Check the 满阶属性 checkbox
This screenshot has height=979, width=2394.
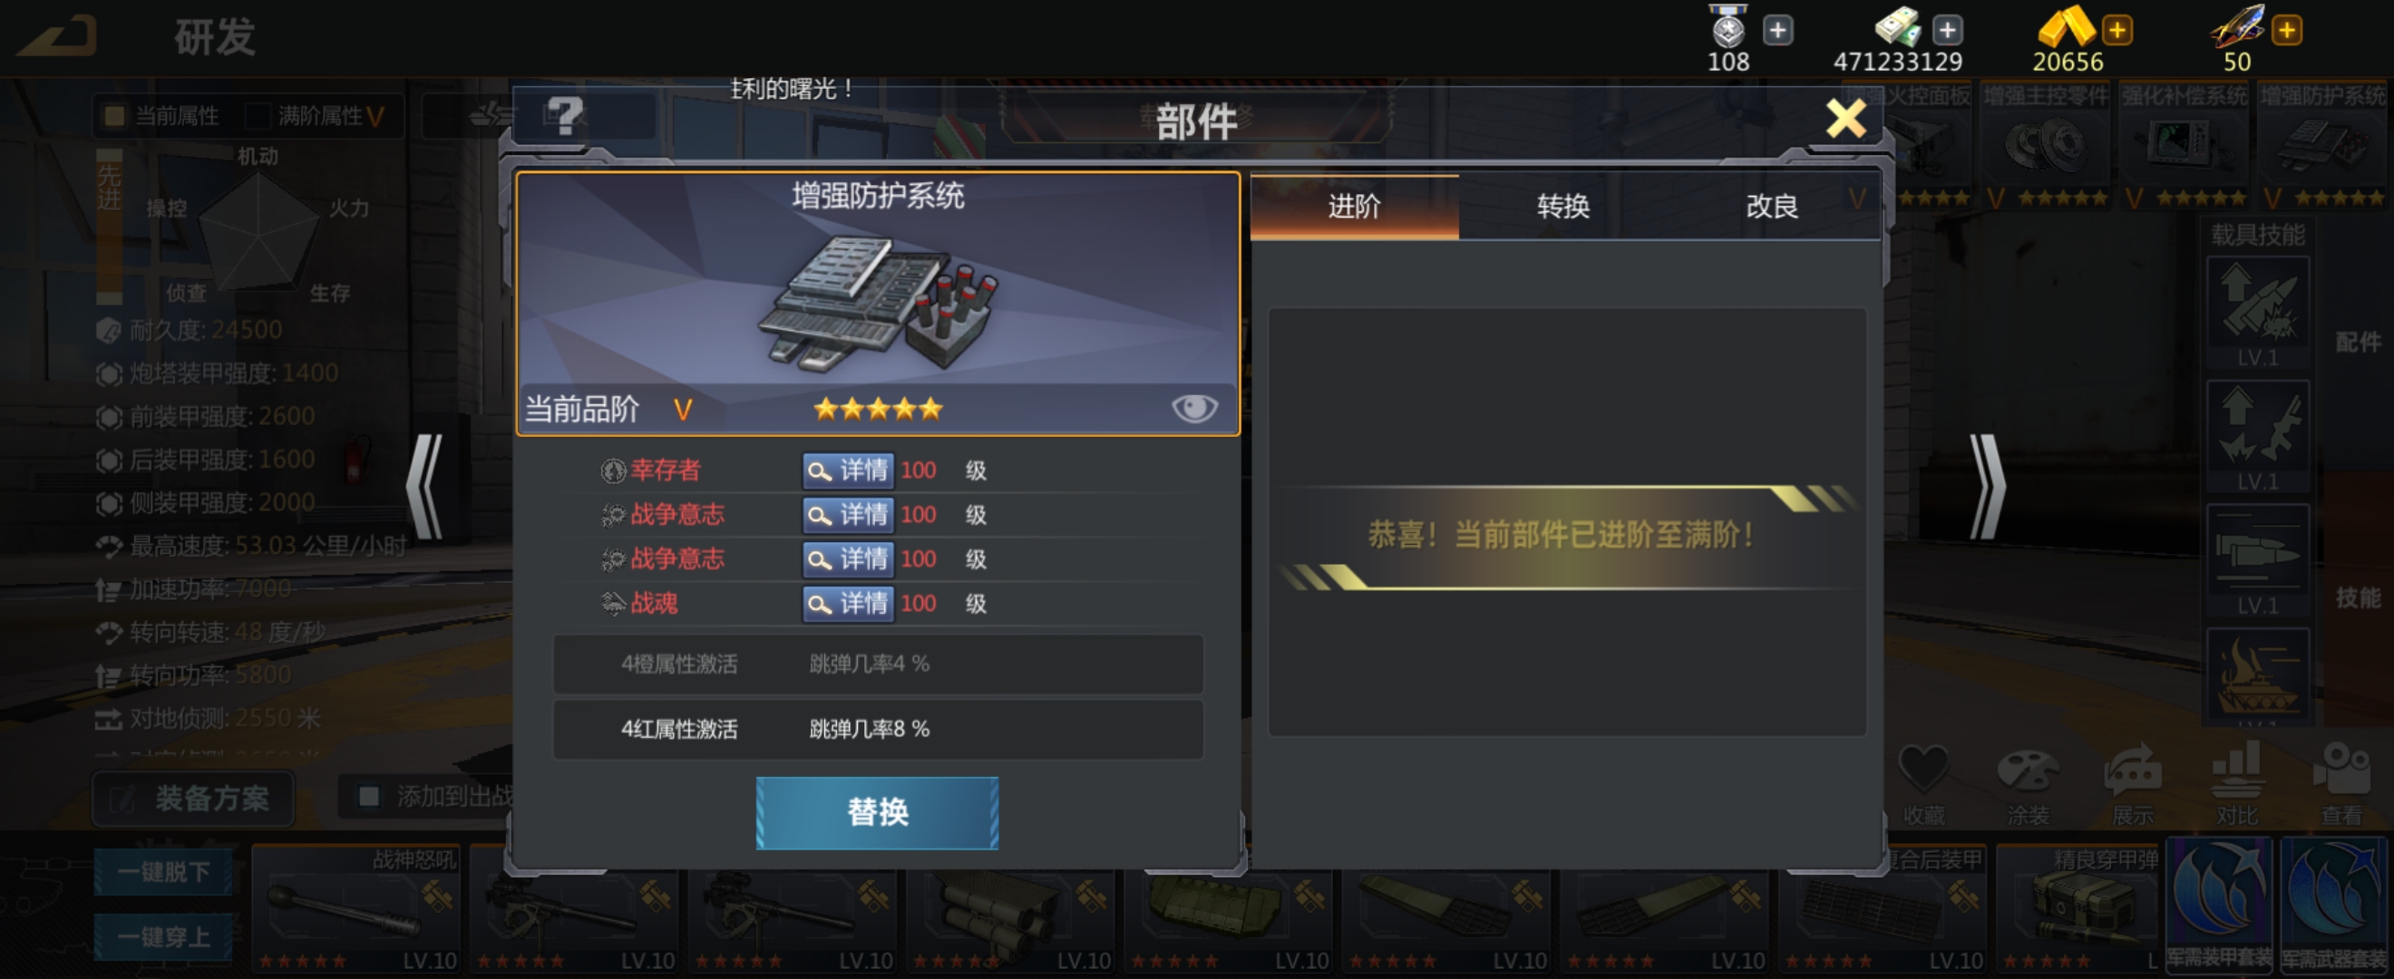click(257, 115)
